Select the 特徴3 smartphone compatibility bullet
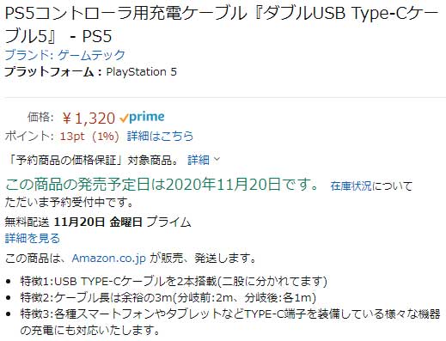The width and height of the screenshot is (446, 341). click(230, 322)
